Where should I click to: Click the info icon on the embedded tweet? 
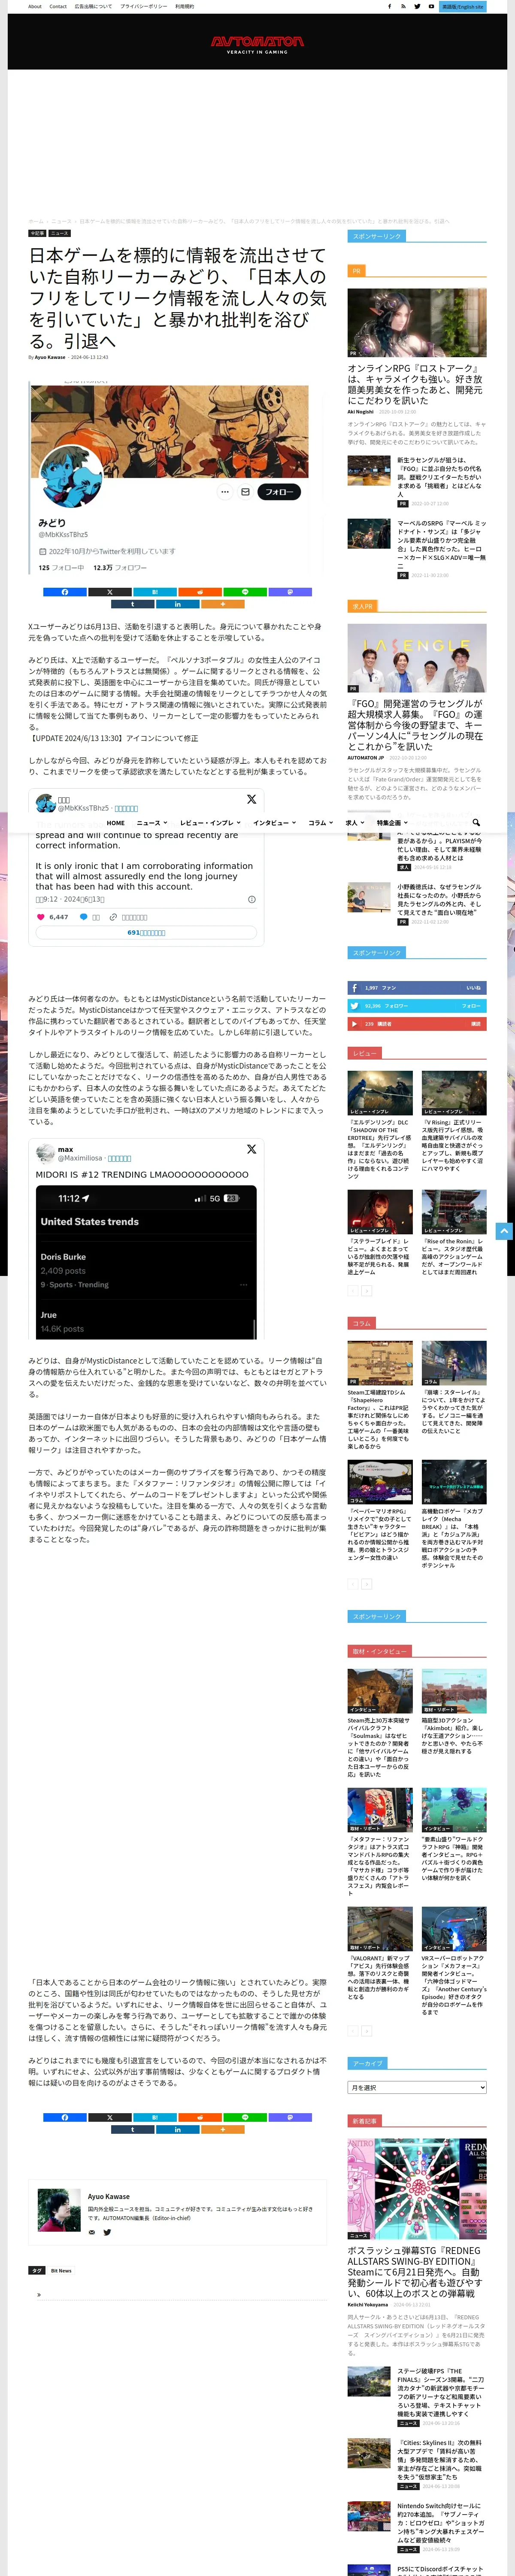click(251, 899)
